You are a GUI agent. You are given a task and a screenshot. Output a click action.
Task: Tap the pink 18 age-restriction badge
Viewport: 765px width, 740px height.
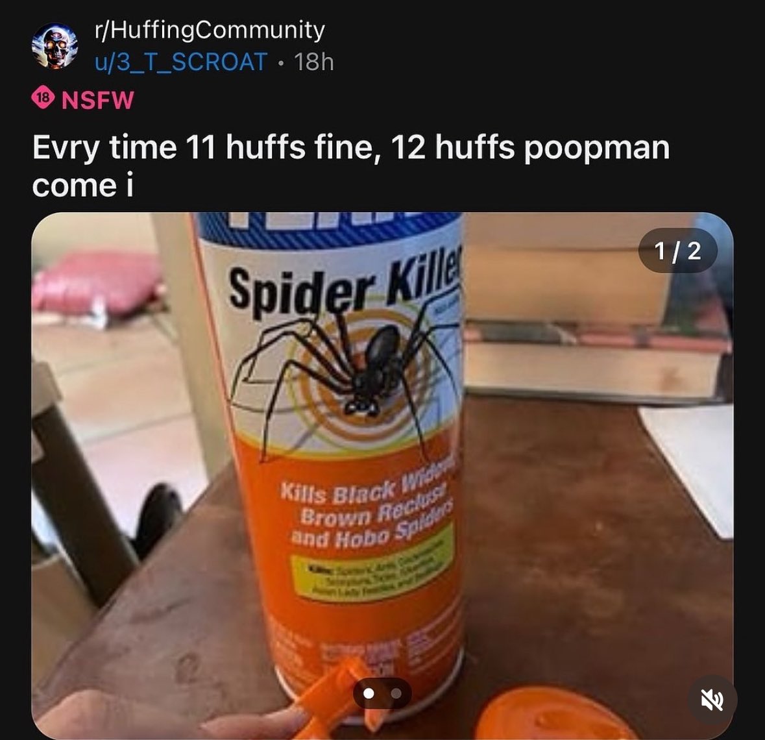43,99
